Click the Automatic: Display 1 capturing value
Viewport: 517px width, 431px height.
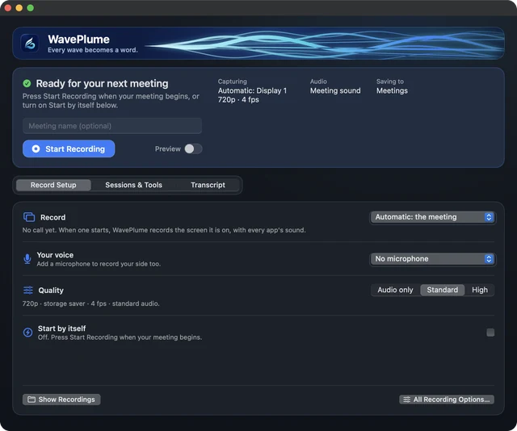[252, 91]
